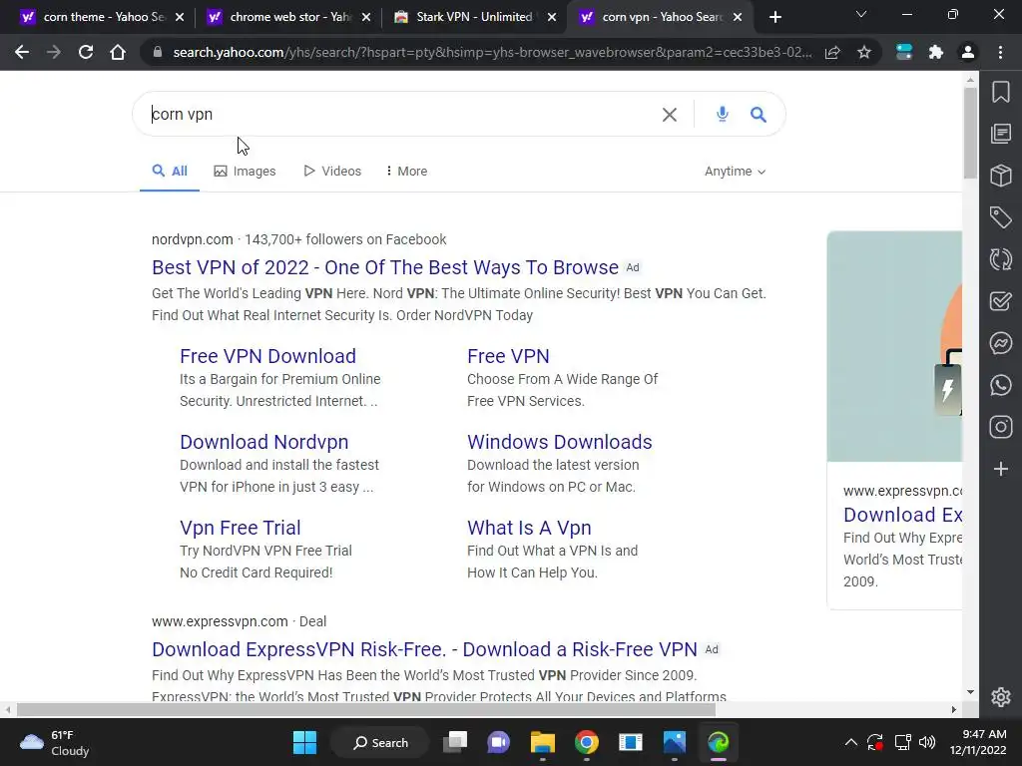The width and height of the screenshot is (1022, 766).
Task: Open the weather widget showing 61°F Cloudy
Action: click(55, 742)
